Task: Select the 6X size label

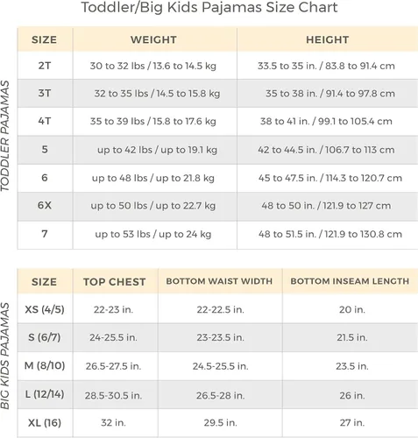Action: tap(45, 205)
